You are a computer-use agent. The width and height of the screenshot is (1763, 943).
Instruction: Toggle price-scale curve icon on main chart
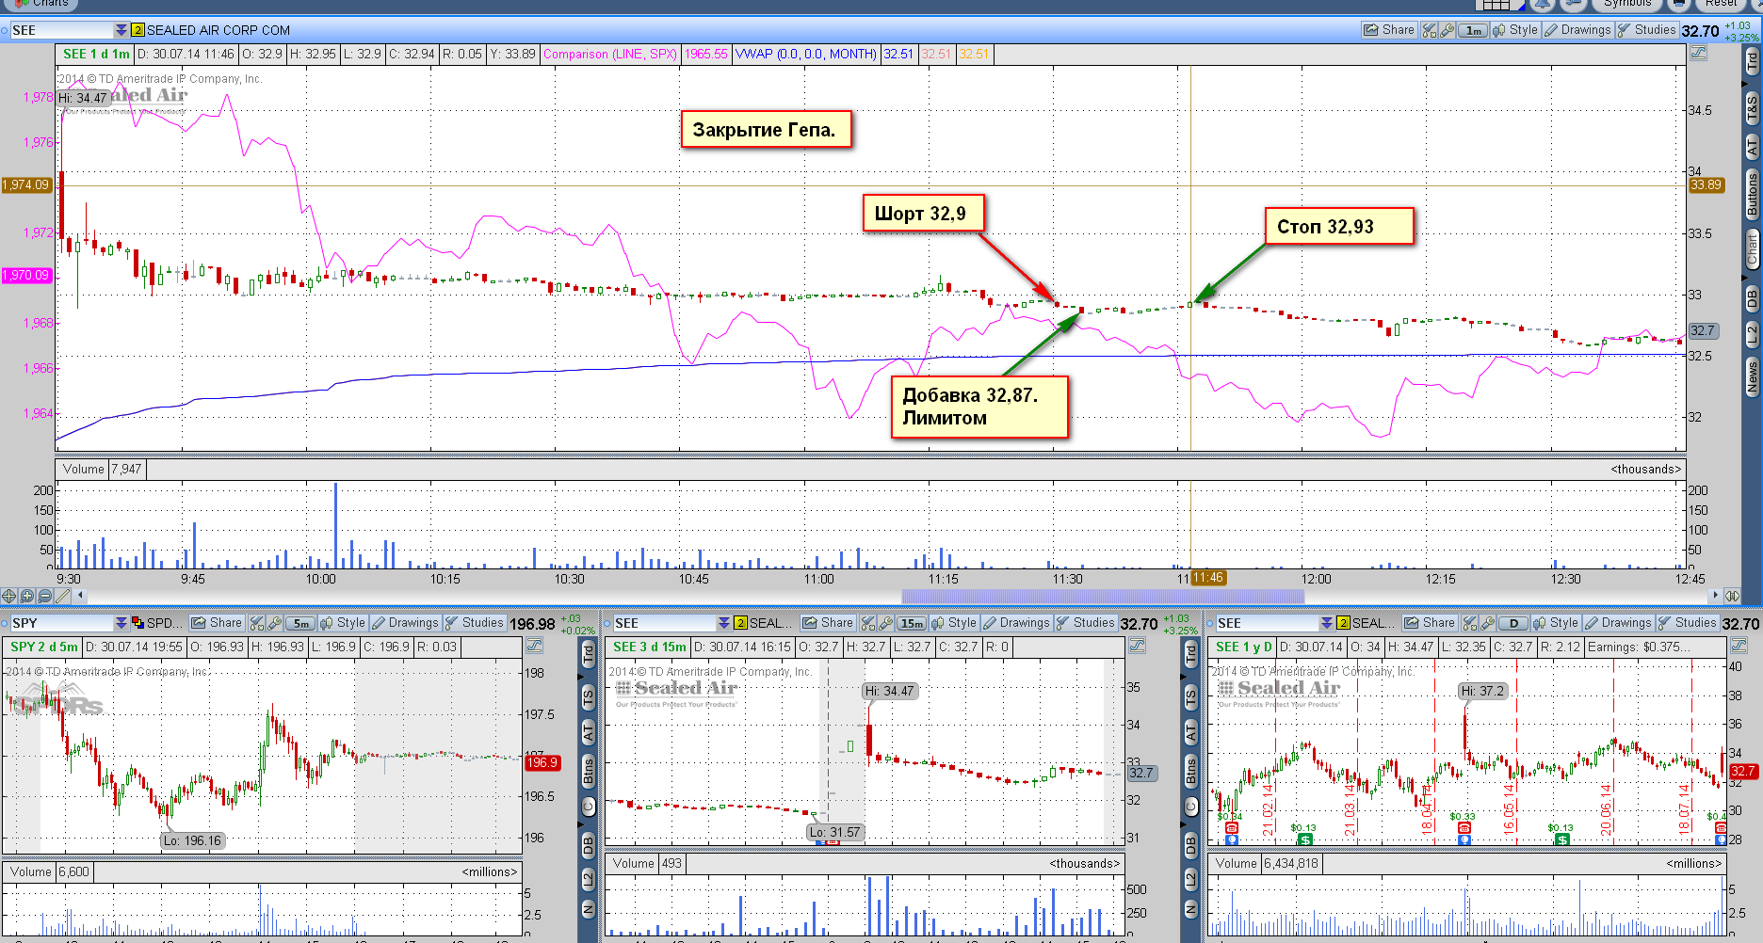1698,54
